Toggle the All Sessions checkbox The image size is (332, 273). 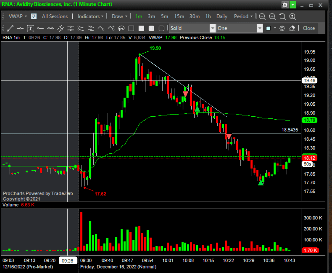[x=34, y=16]
